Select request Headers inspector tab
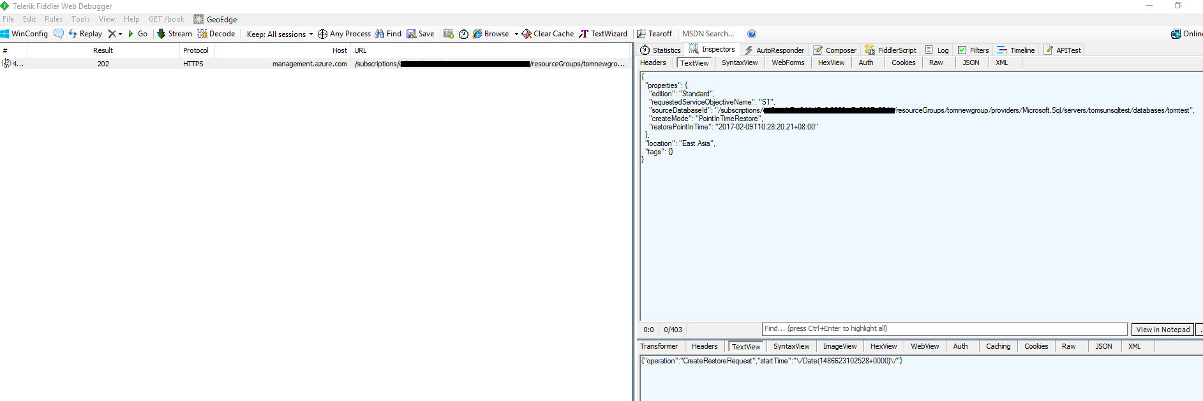The width and height of the screenshot is (1203, 401). [x=653, y=62]
